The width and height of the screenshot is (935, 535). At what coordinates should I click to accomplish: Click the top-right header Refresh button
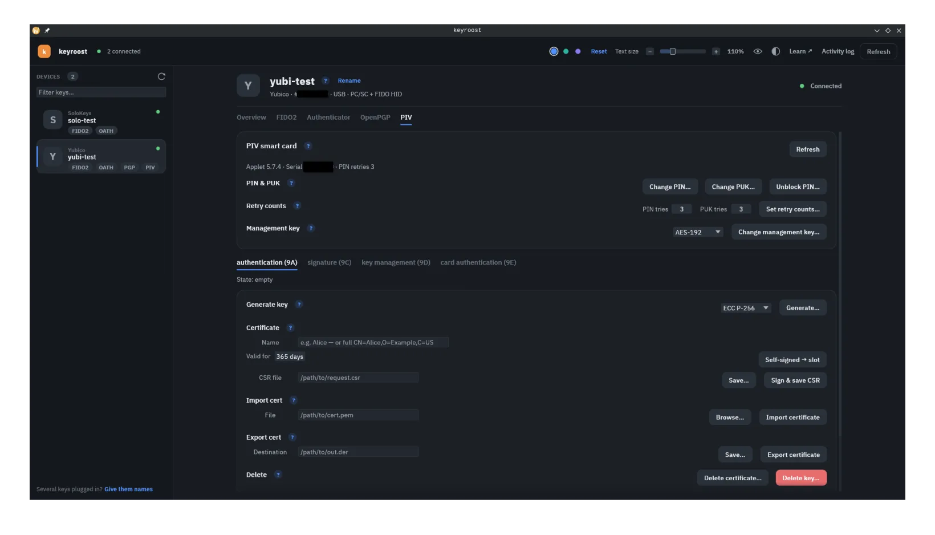coord(878,51)
